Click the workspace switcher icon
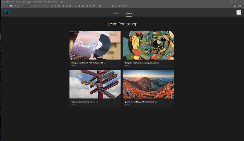 (x=240, y=6)
